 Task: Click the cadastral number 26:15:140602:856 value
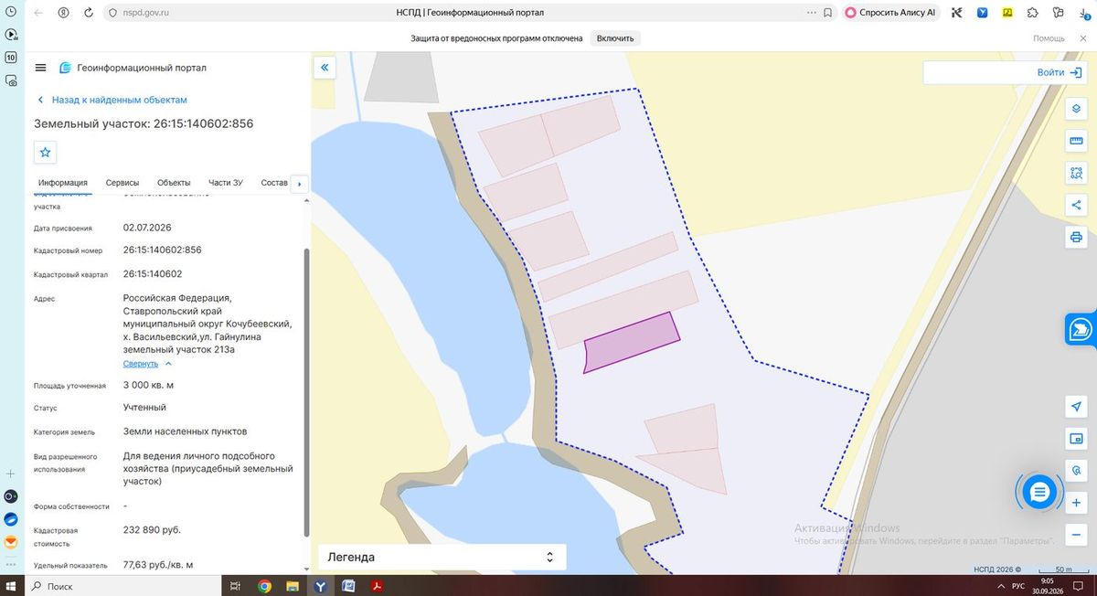point(163,250)
